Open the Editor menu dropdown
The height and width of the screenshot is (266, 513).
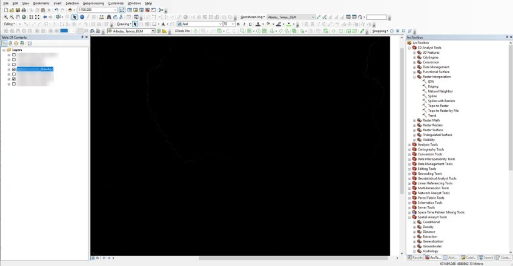[x=9, y=24]
